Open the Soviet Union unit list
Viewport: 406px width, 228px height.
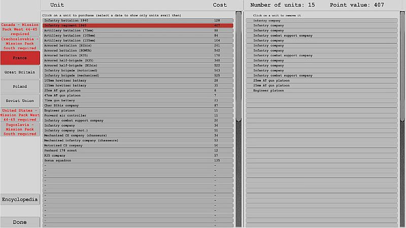tap(20, 100)
